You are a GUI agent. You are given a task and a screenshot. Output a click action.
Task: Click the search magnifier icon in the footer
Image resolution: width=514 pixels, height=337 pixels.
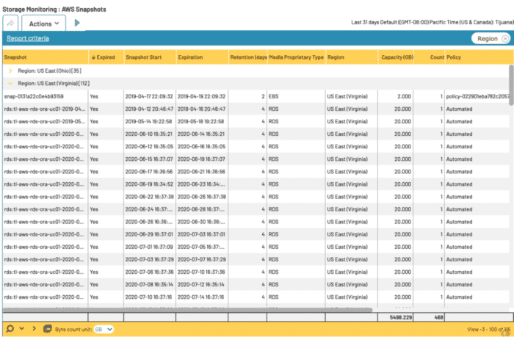coord(10,329)
